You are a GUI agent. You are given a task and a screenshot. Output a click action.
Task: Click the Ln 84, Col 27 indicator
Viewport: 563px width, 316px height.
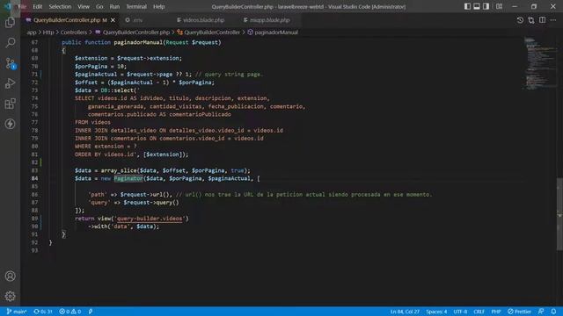click(x=405, y=312)
